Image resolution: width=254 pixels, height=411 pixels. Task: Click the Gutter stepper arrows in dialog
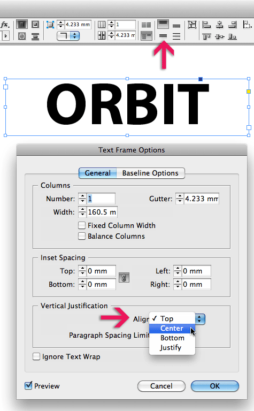click(x=179, y=199)
